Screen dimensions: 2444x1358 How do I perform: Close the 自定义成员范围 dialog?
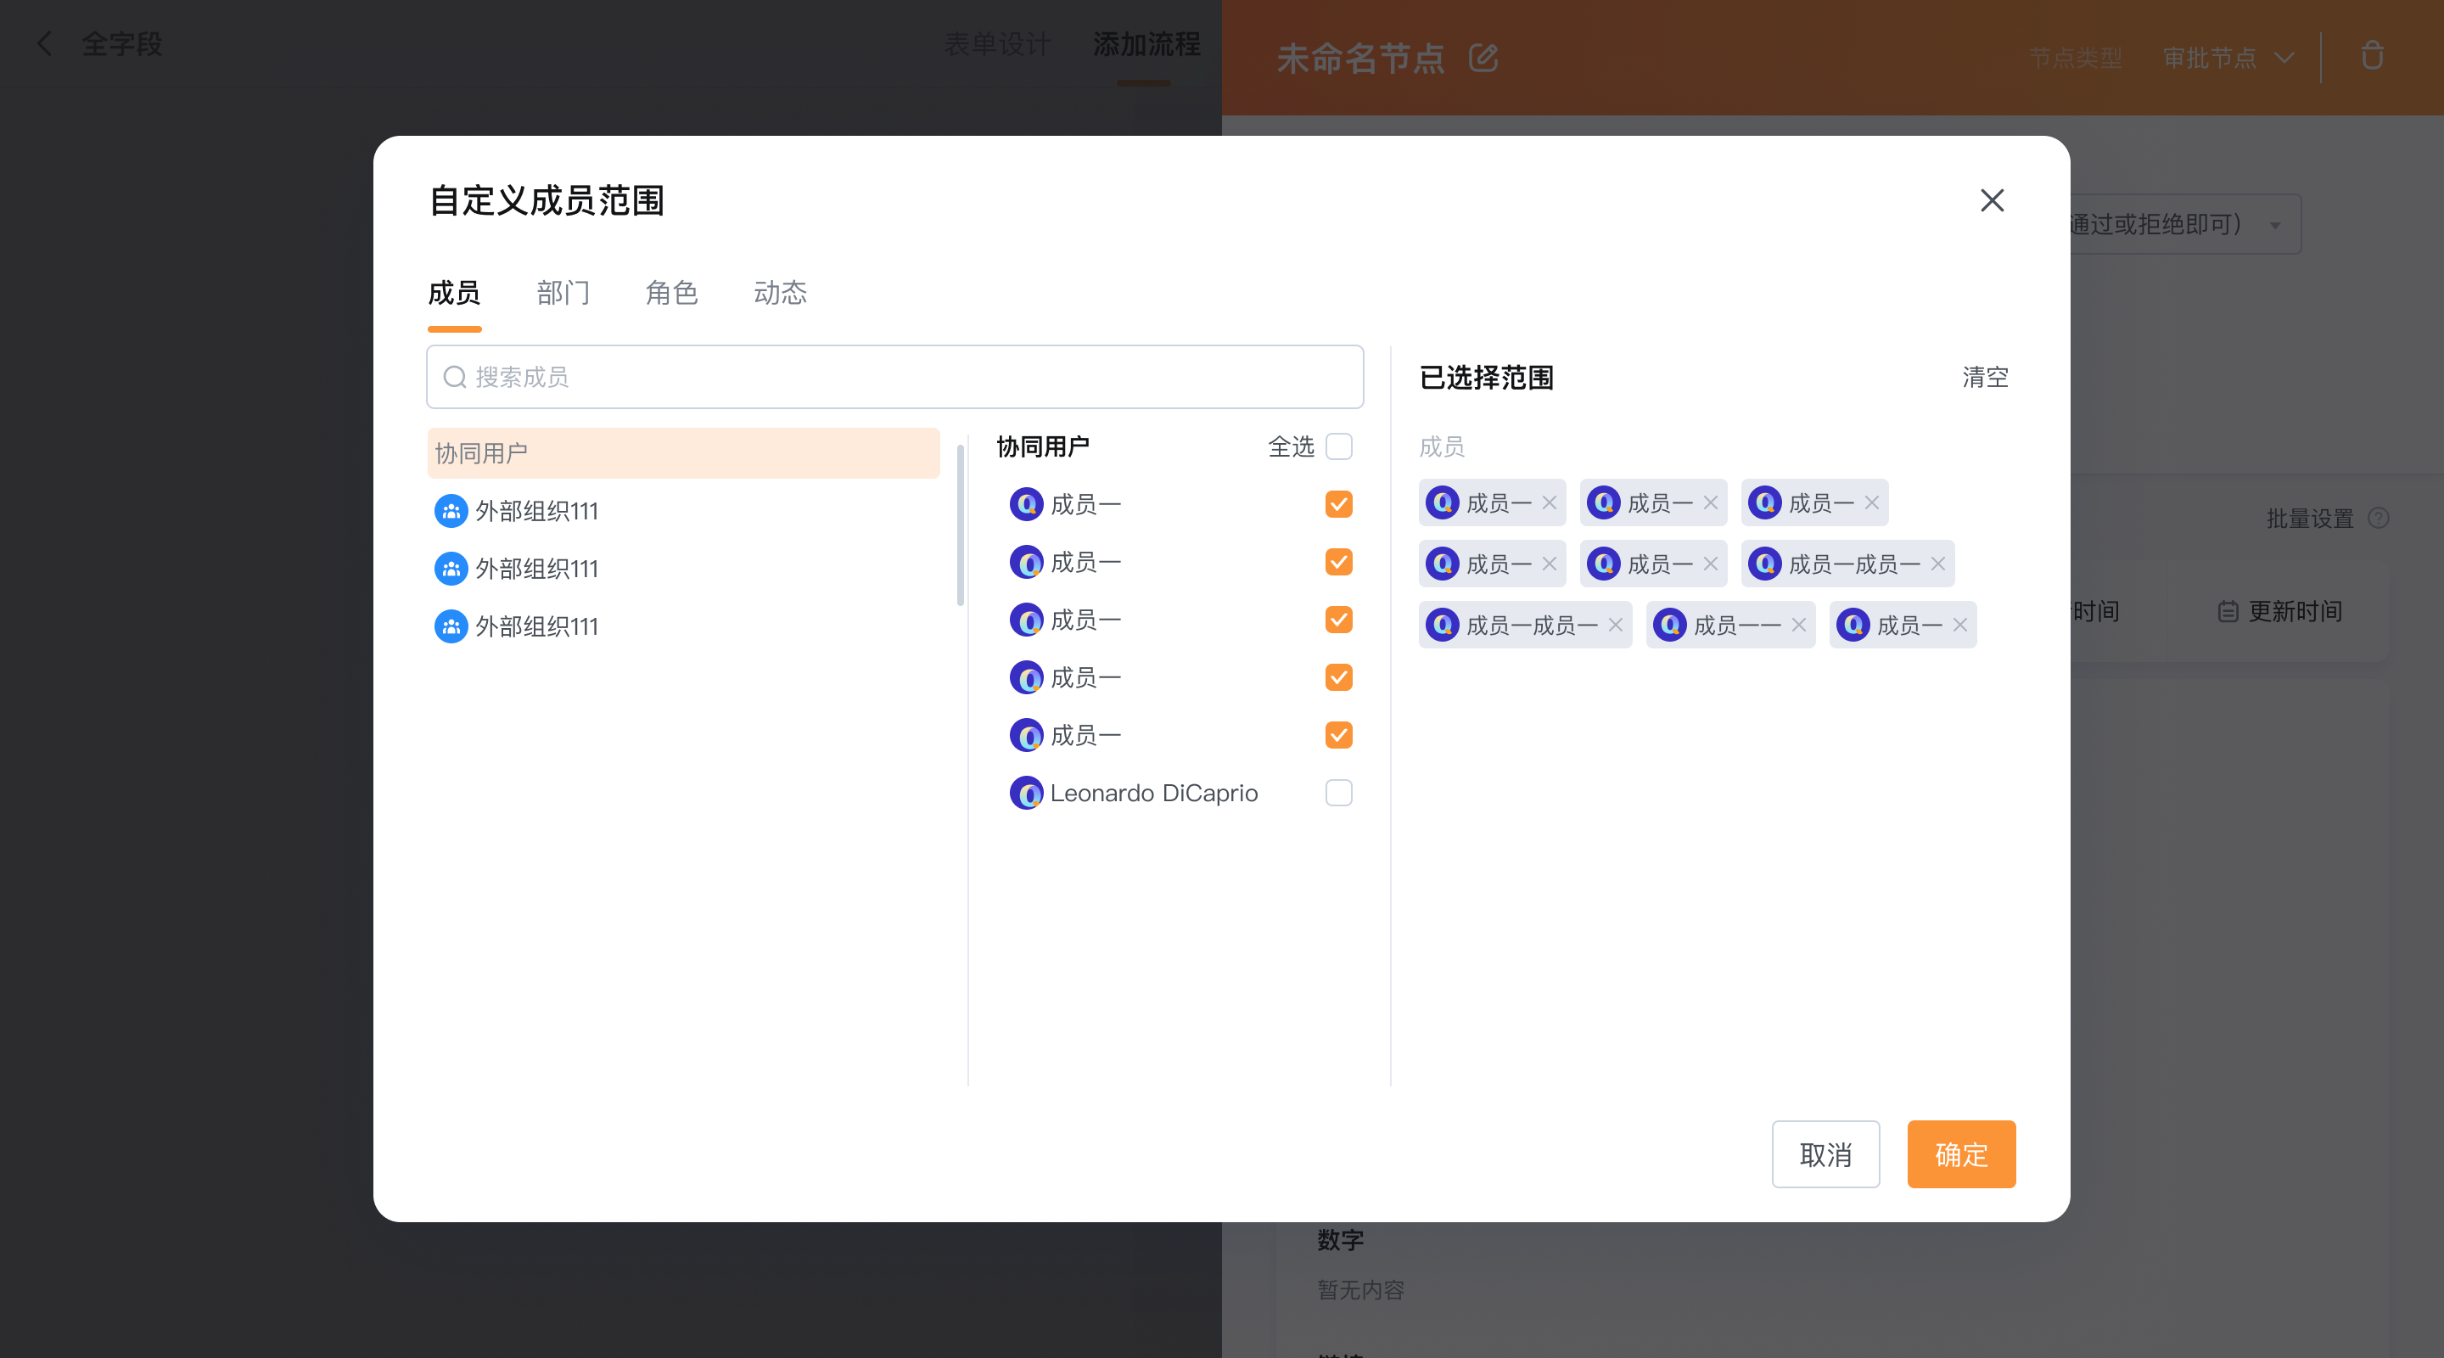pos(1992,200)
